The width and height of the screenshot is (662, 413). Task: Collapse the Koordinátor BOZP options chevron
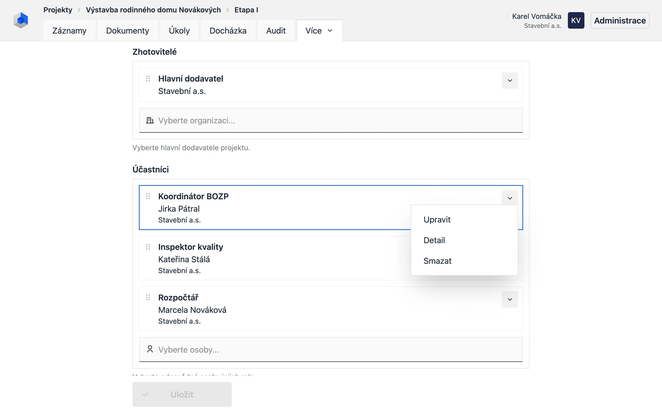510,198
